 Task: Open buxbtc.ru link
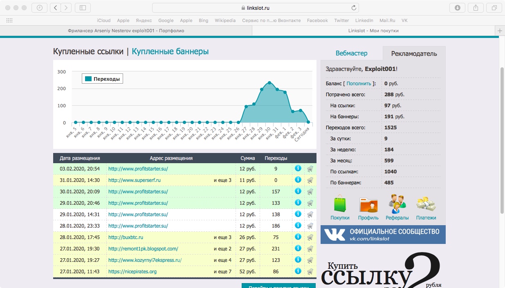click(x=126, y=237)
